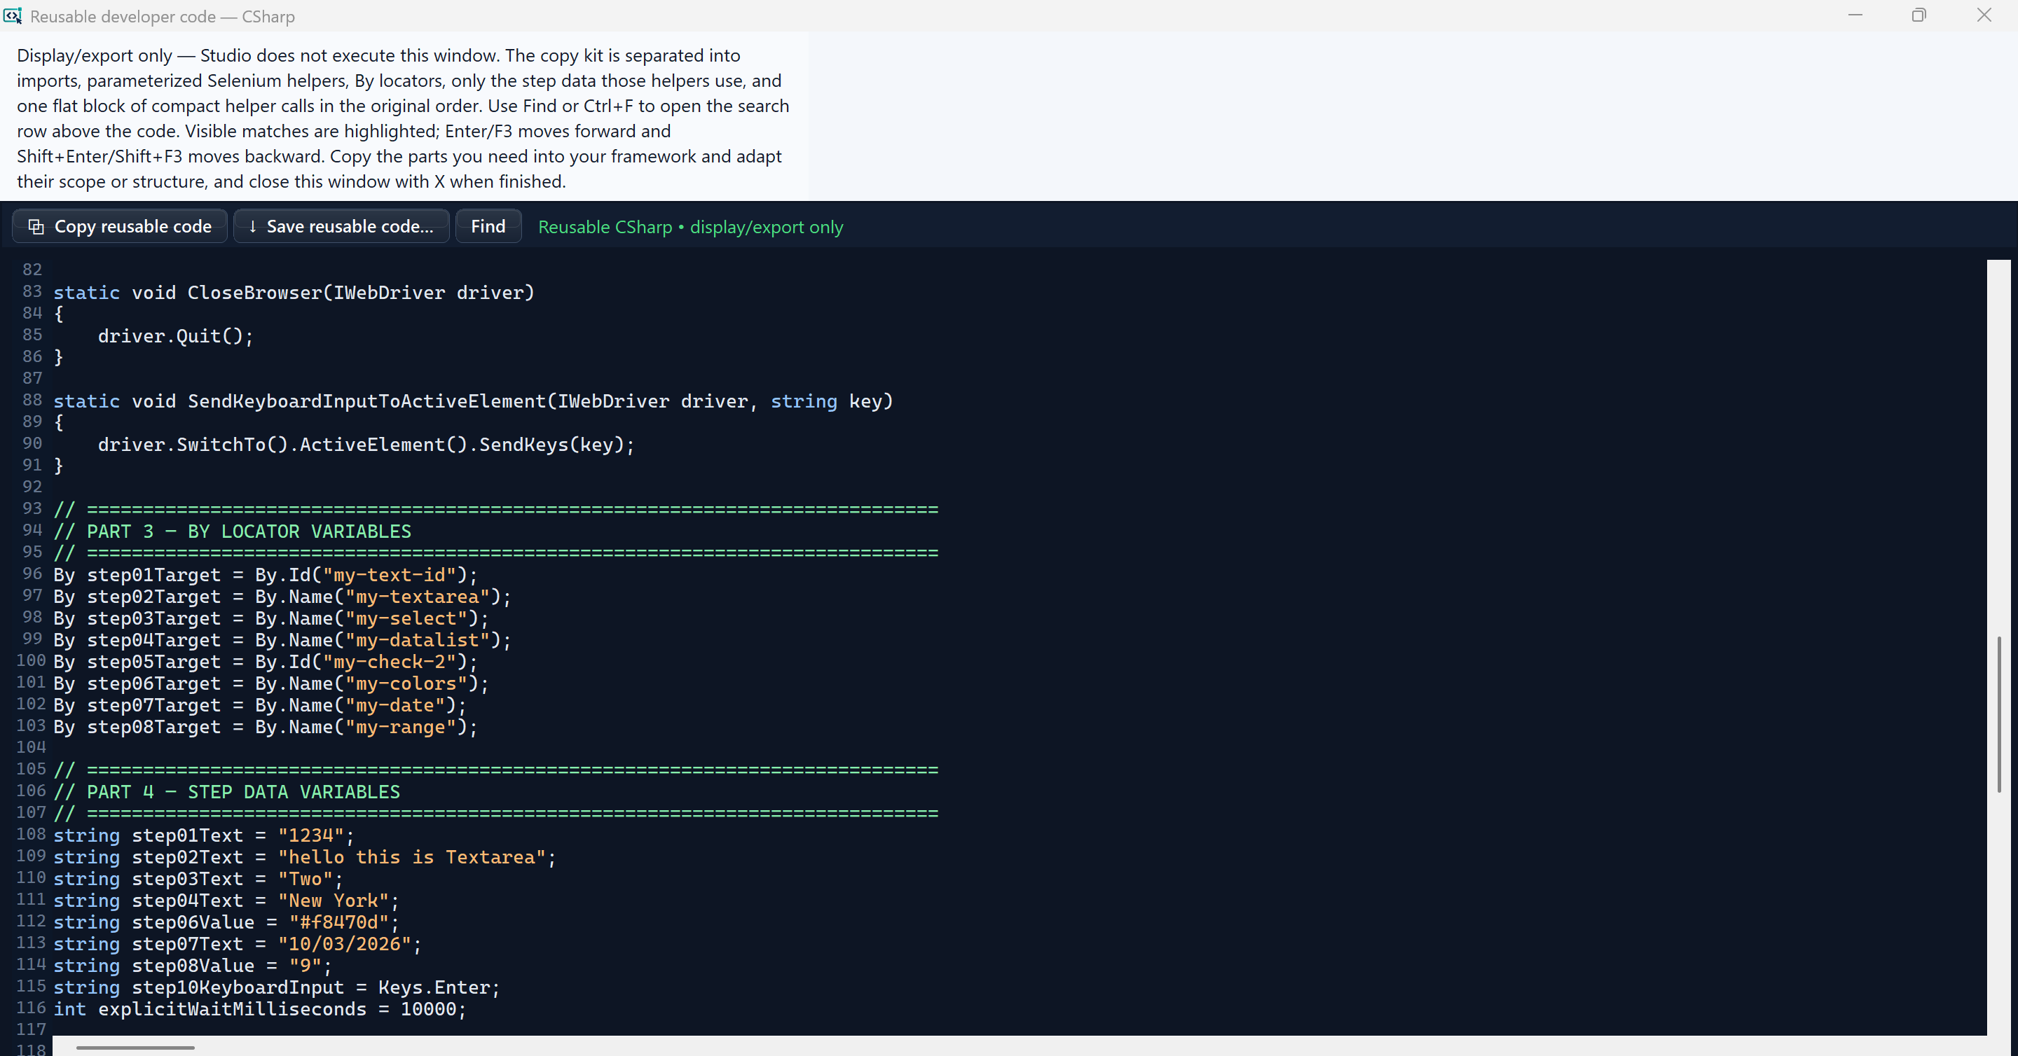Click the step03Target By.Name("my-select") line
Image resolution: width=2018 pixels, height=1056 pixels.
pos(271,618)
